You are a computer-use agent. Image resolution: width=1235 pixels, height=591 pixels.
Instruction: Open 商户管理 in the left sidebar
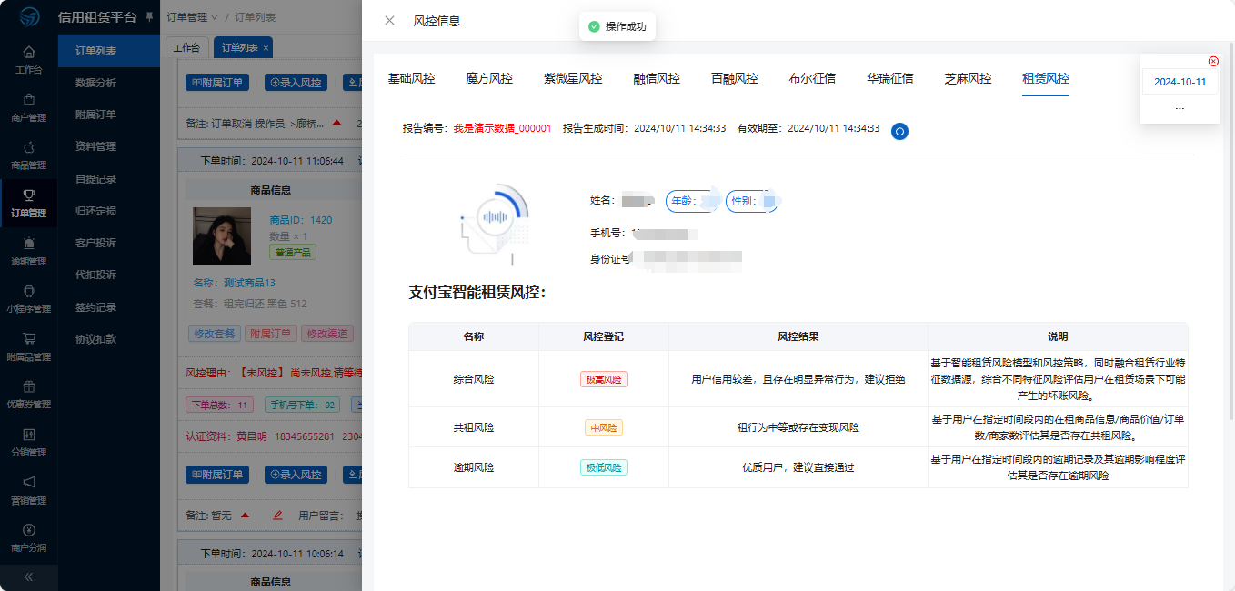click(28, 107)
